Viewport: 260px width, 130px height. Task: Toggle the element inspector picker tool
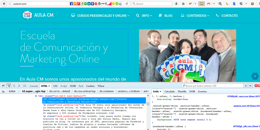point(9,86)
